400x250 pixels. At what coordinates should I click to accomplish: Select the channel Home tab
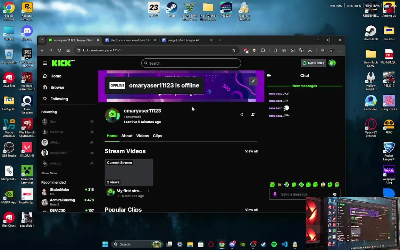click(112, 136)
